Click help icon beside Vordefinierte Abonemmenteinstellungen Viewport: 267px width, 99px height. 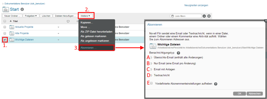(216, 84)
